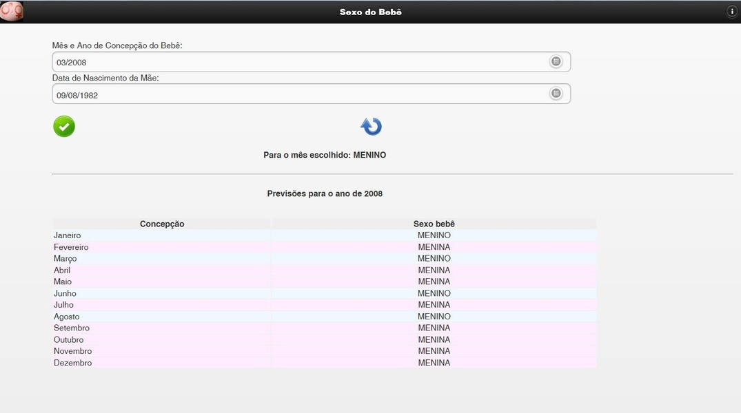The height and width of the screenshot is (413, 741).
Task: Click MENINO result for Março
Action: coord(434,258)
